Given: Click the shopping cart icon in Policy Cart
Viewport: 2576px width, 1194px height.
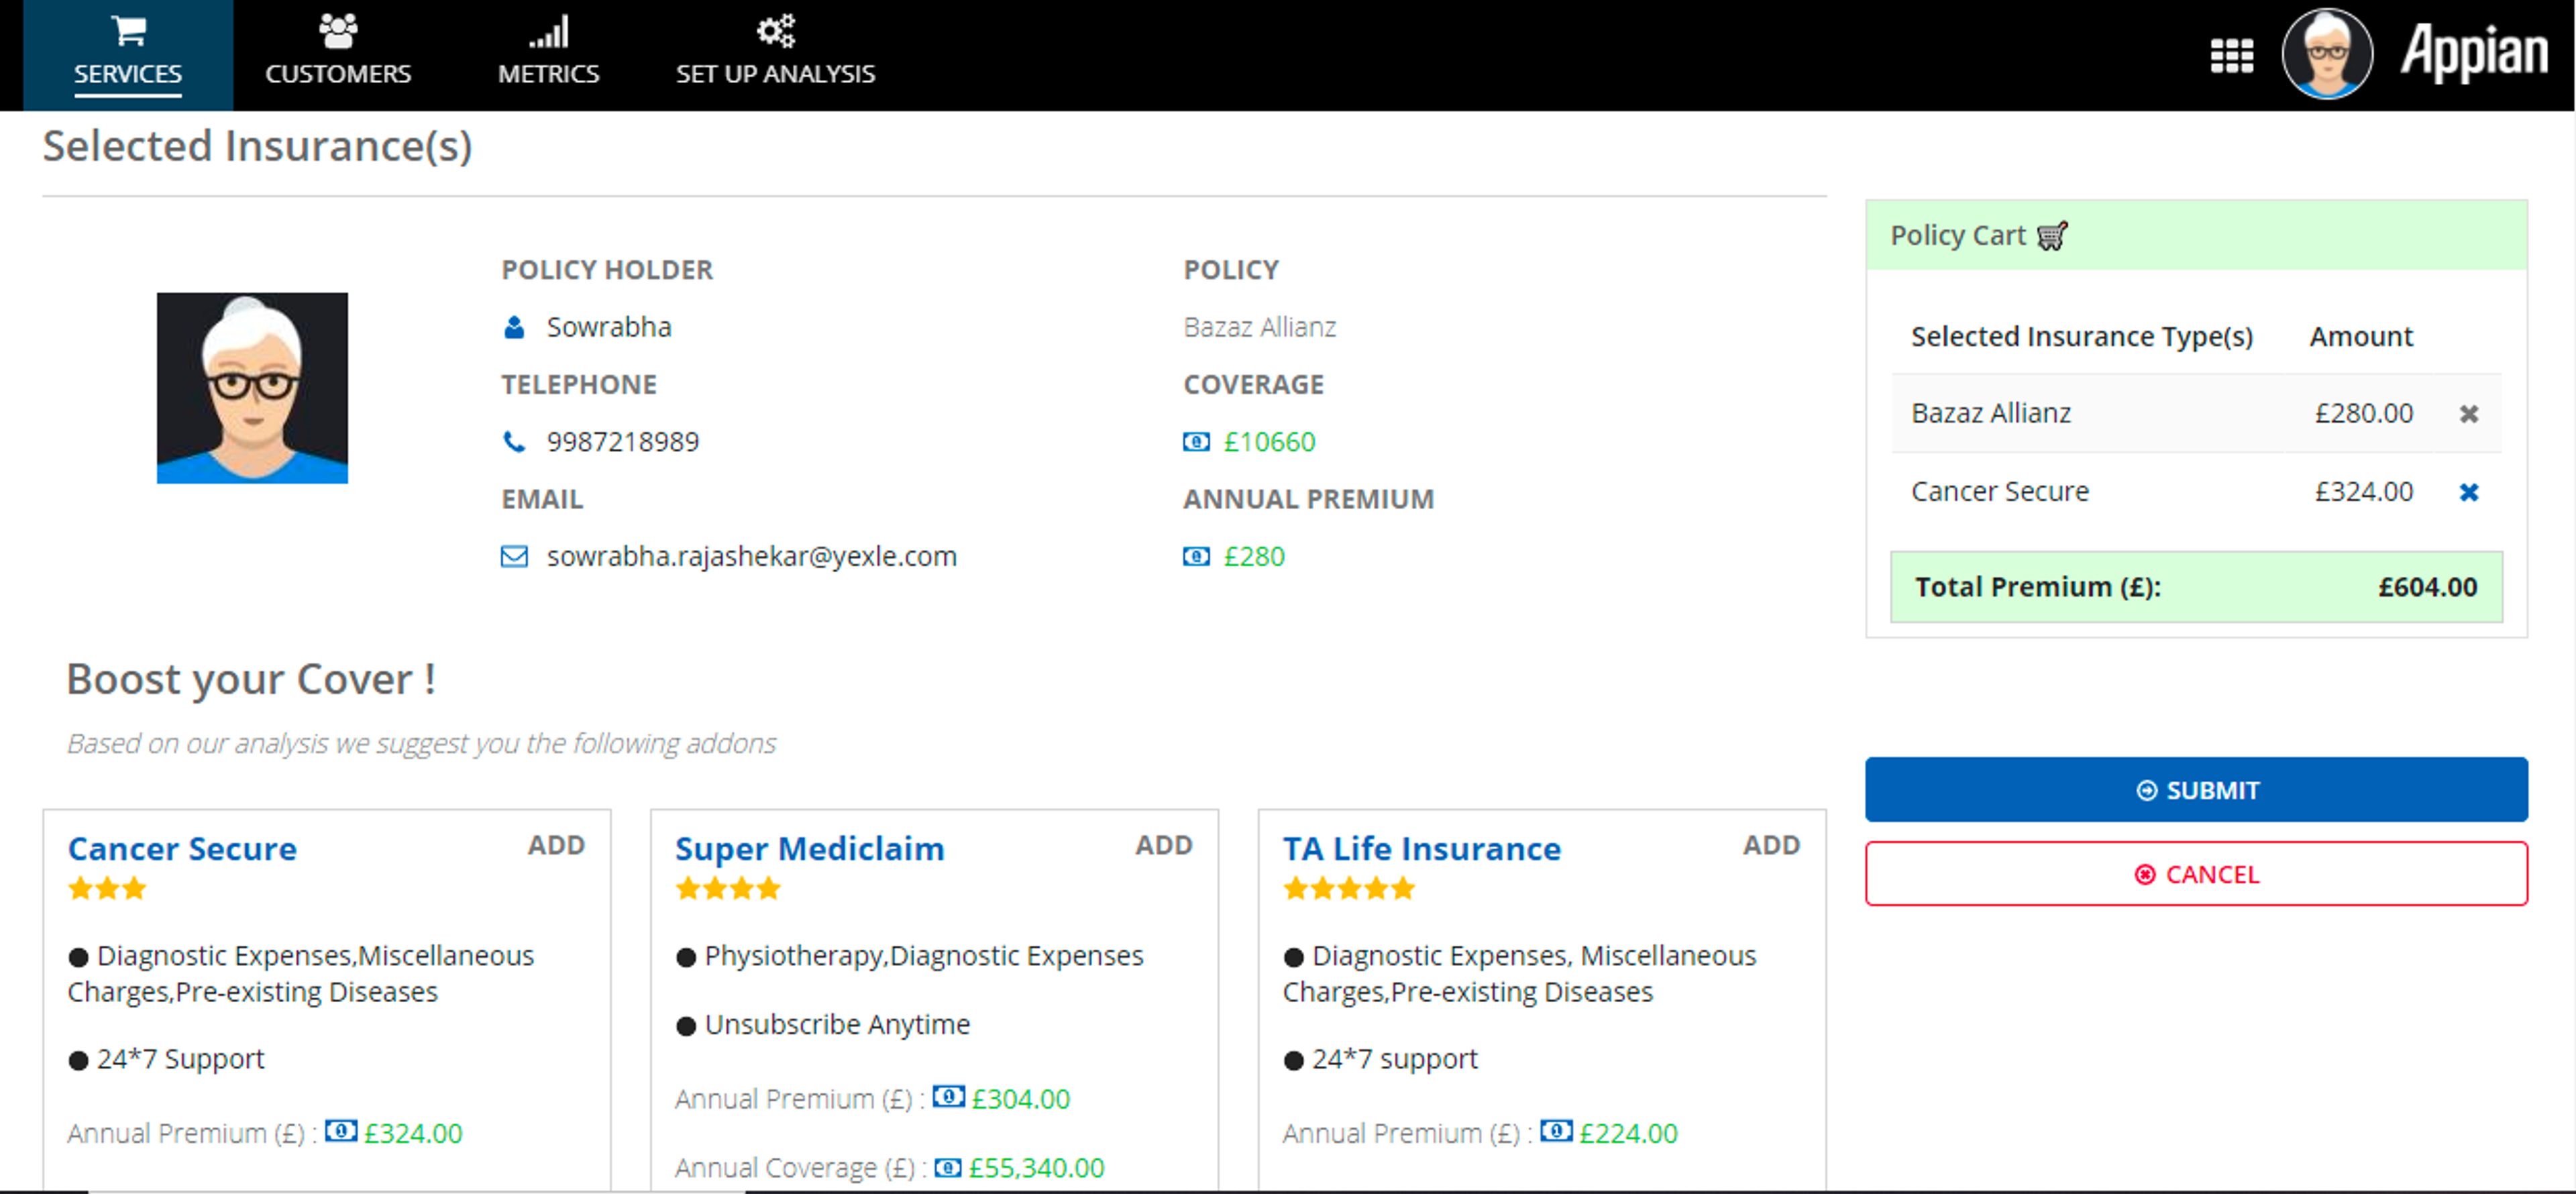Looking at the screenshot, I should coord(2052,236).
